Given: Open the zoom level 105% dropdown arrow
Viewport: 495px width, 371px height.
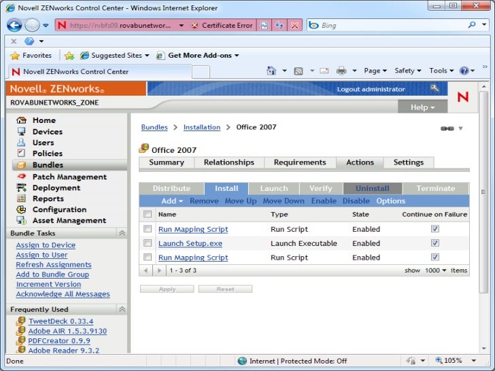Looking at the screenshot, I should coord(474,361).
